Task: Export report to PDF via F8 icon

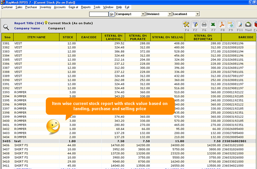Action: (x=222, y=24)
